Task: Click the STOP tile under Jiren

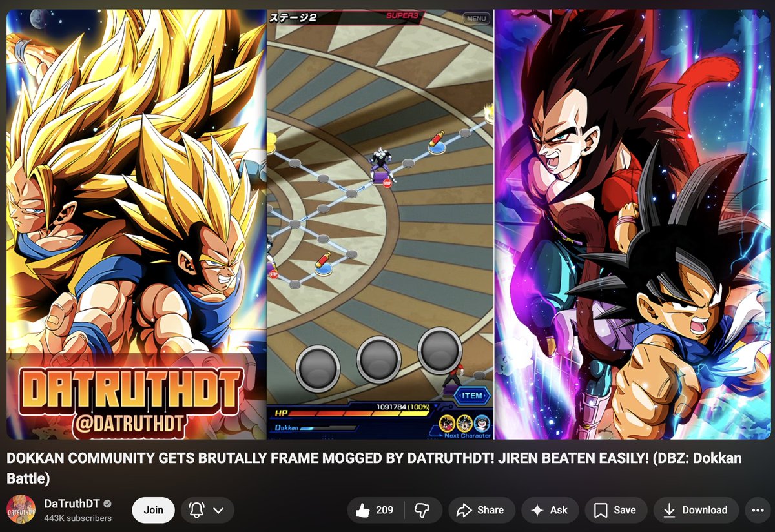Action: click(387, 183)
